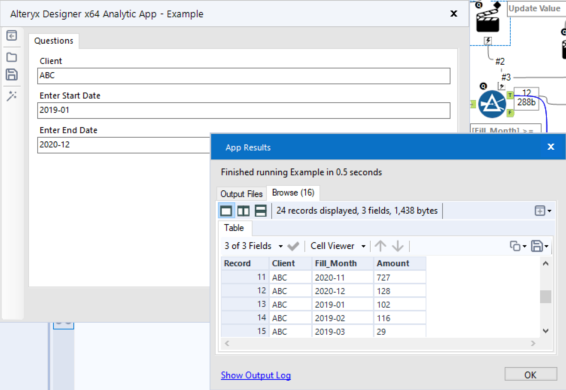Toggle field selection with the green checkmark
The image size is (566, 390).
(293, 246)
